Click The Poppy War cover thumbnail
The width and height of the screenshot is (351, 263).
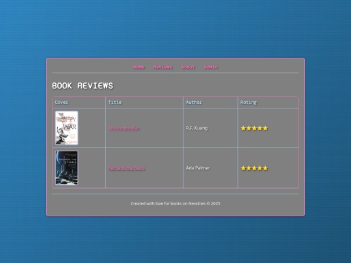coord(67,128)
